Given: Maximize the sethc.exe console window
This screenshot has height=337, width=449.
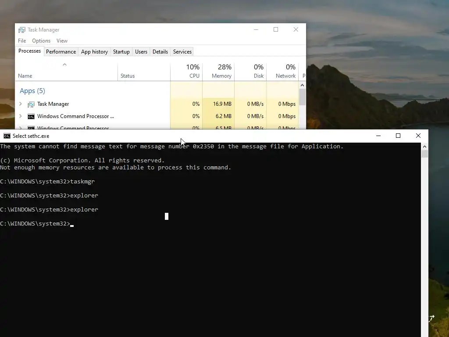Looking at the screenshot, I should point(398,136).
